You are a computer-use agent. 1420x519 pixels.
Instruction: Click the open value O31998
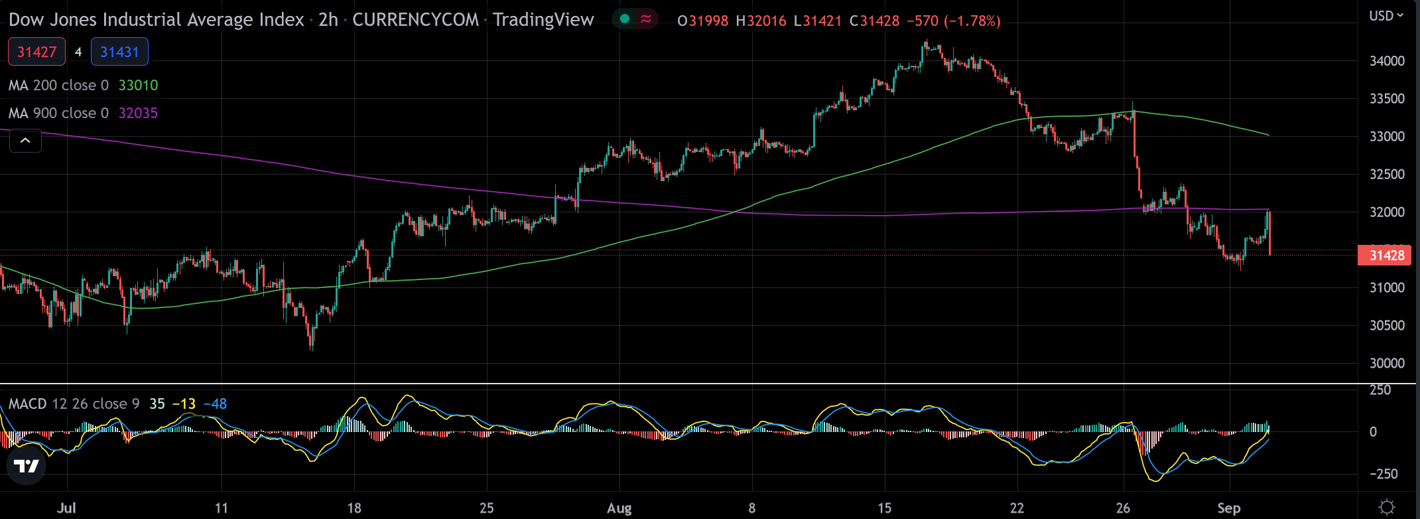(703, 21)
